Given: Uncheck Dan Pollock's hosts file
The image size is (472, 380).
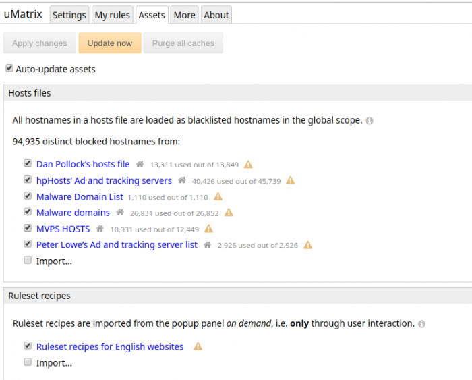Looking at the screenshot, I should click(28, 163).
